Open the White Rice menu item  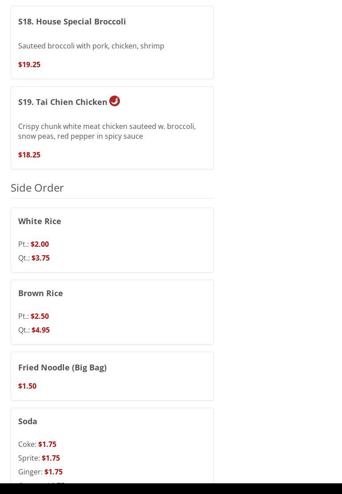tap(40, 221)
